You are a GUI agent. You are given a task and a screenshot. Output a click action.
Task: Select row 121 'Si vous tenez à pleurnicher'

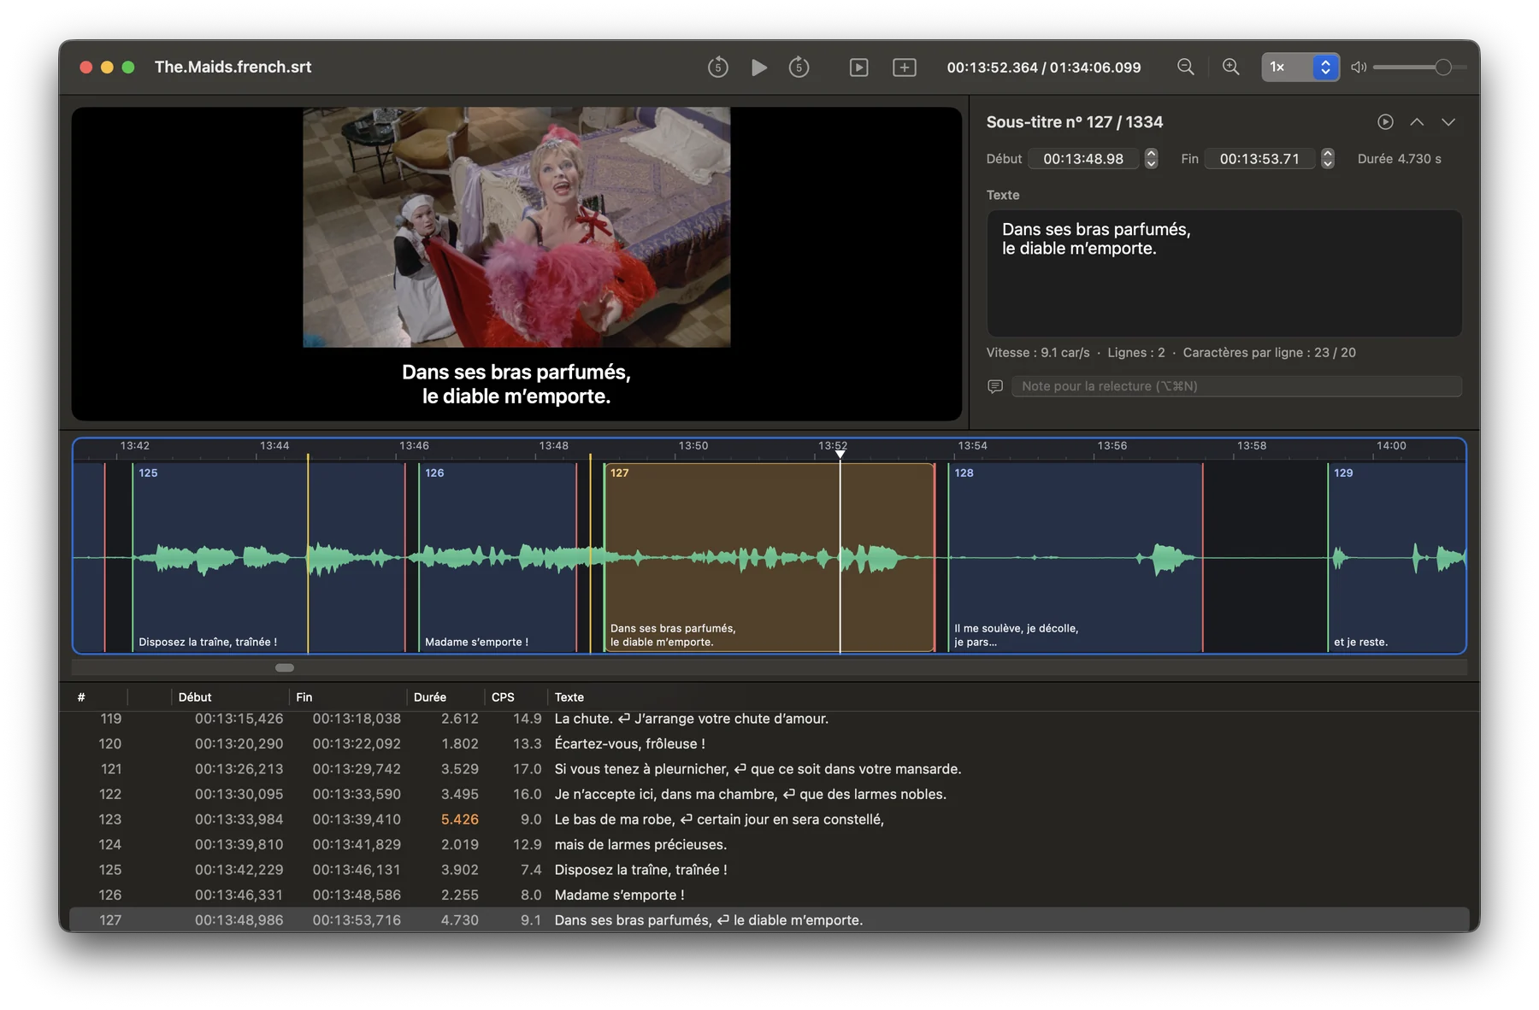769,769
